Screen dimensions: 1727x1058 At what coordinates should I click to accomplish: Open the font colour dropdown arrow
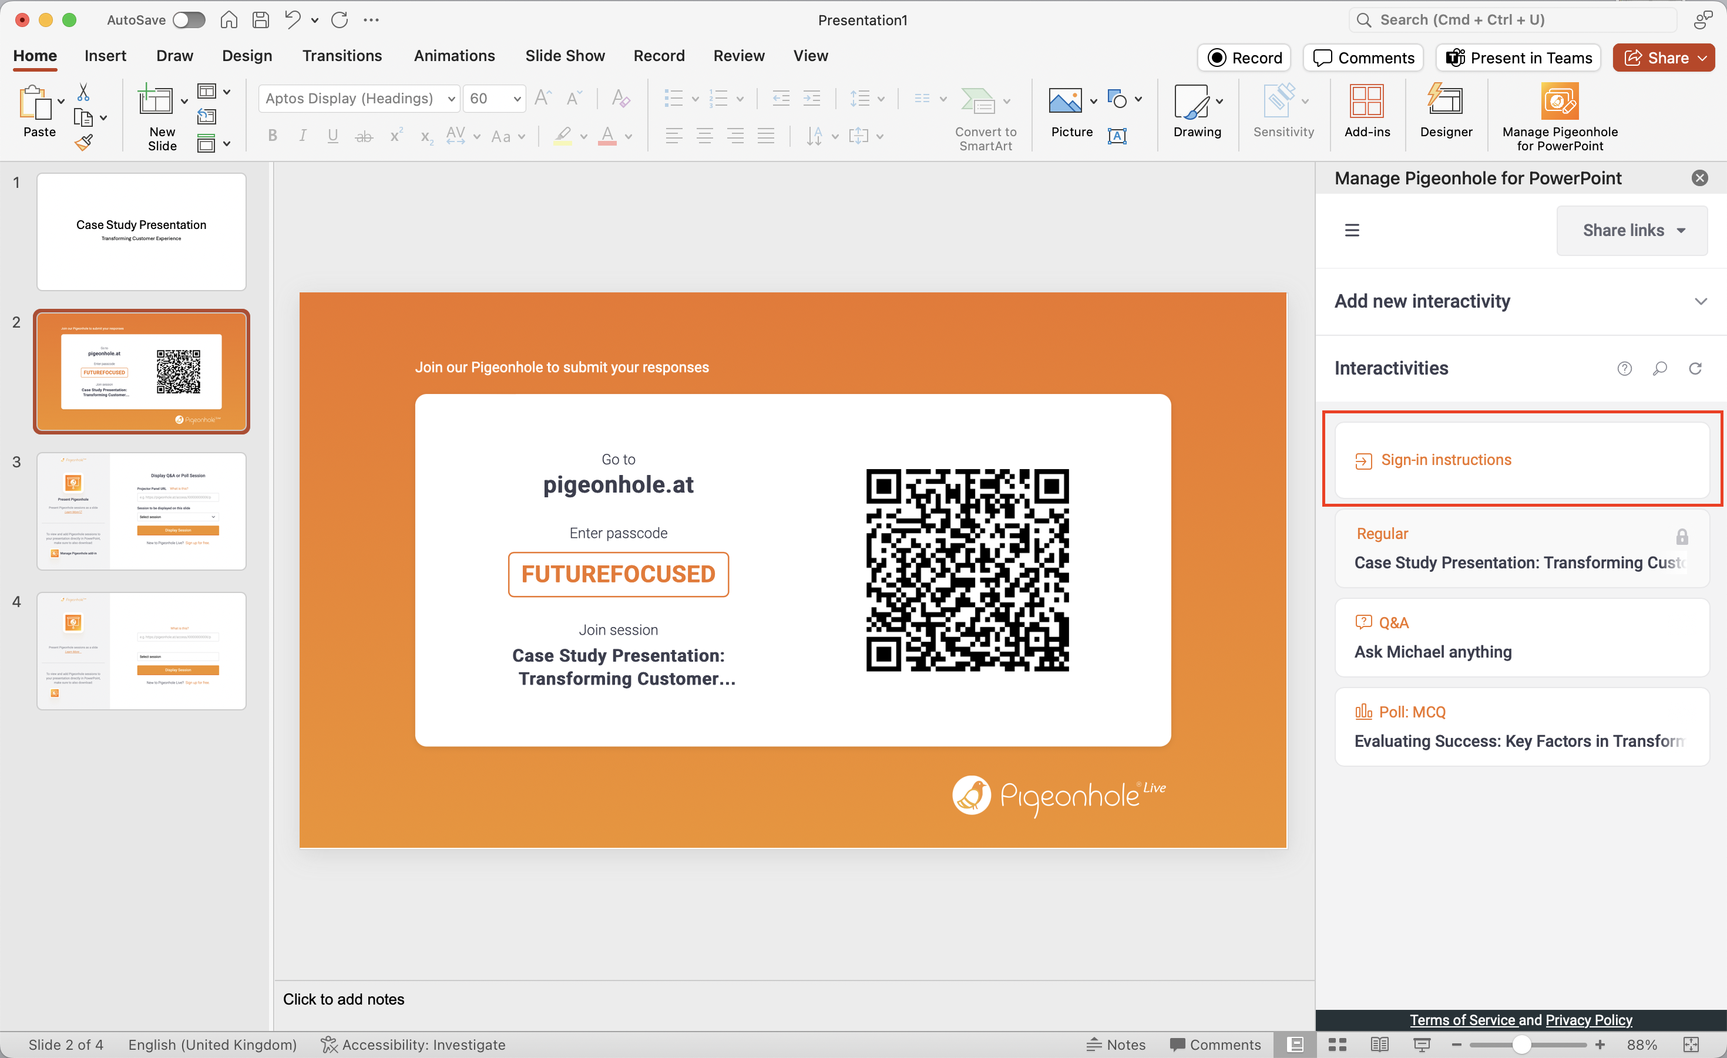629,137
